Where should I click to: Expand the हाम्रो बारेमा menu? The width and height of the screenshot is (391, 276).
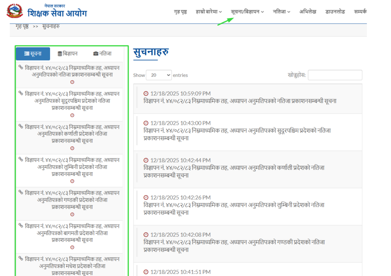[208, 12]
